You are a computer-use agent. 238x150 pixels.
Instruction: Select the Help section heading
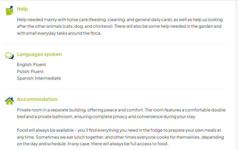click(x=22, y=9)
